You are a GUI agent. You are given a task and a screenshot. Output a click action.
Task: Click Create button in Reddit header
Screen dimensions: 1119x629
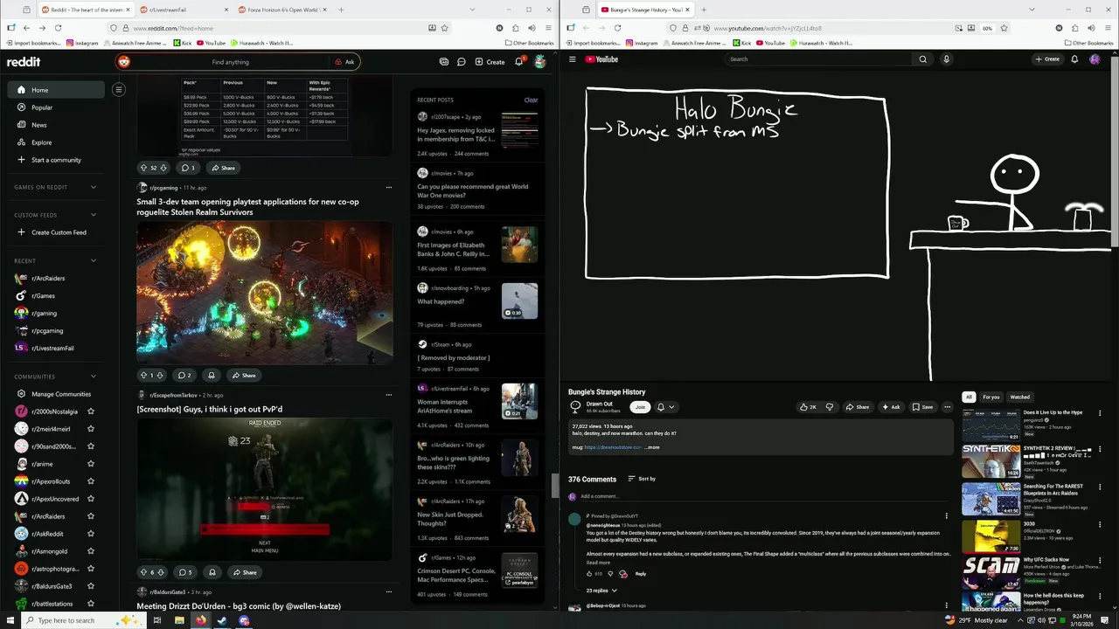coord(490,62)
